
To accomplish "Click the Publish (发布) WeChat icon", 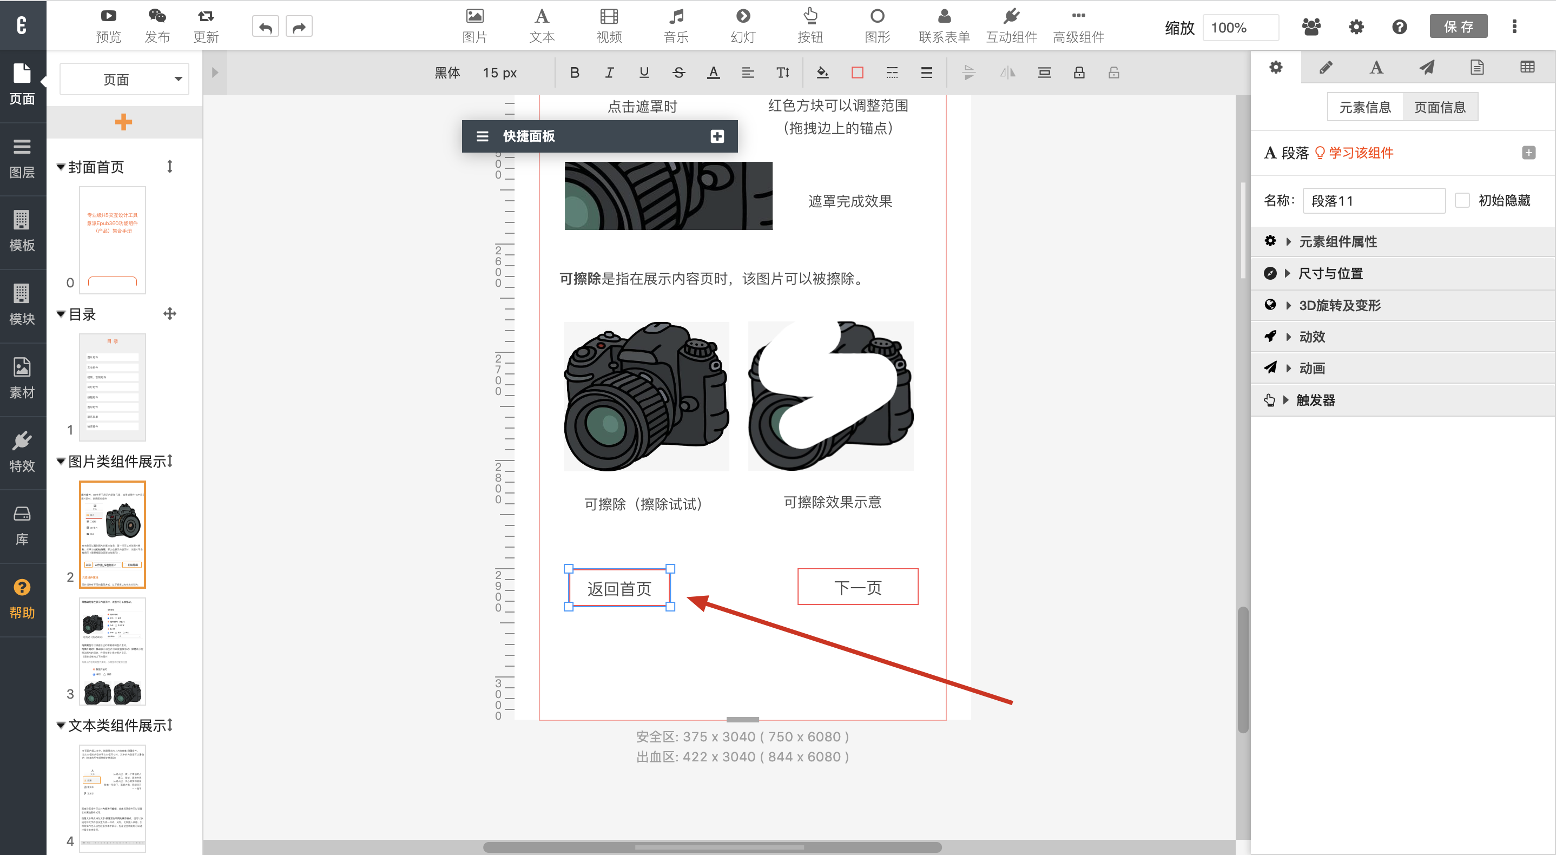I will tap(157, 16).
